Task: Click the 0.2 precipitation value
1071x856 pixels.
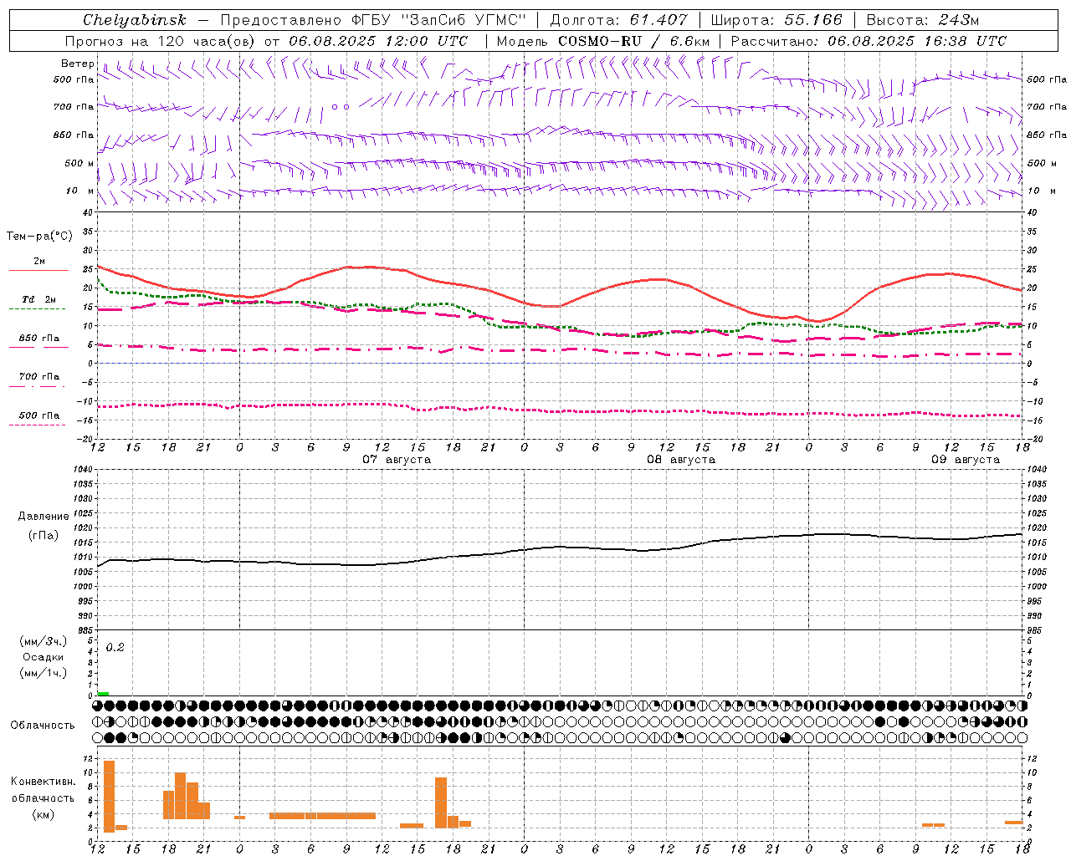Action: (x=115, y=648)
